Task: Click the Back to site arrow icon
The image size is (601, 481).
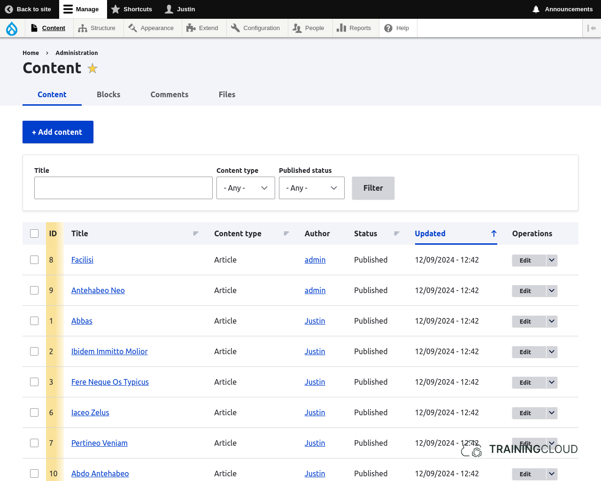Action: pyautogui.click(x=9, y=9)
